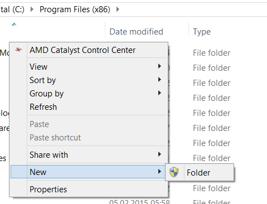Select the highlighted New menu item
Screen dimensions: 267x204
[x=88, y=172]
